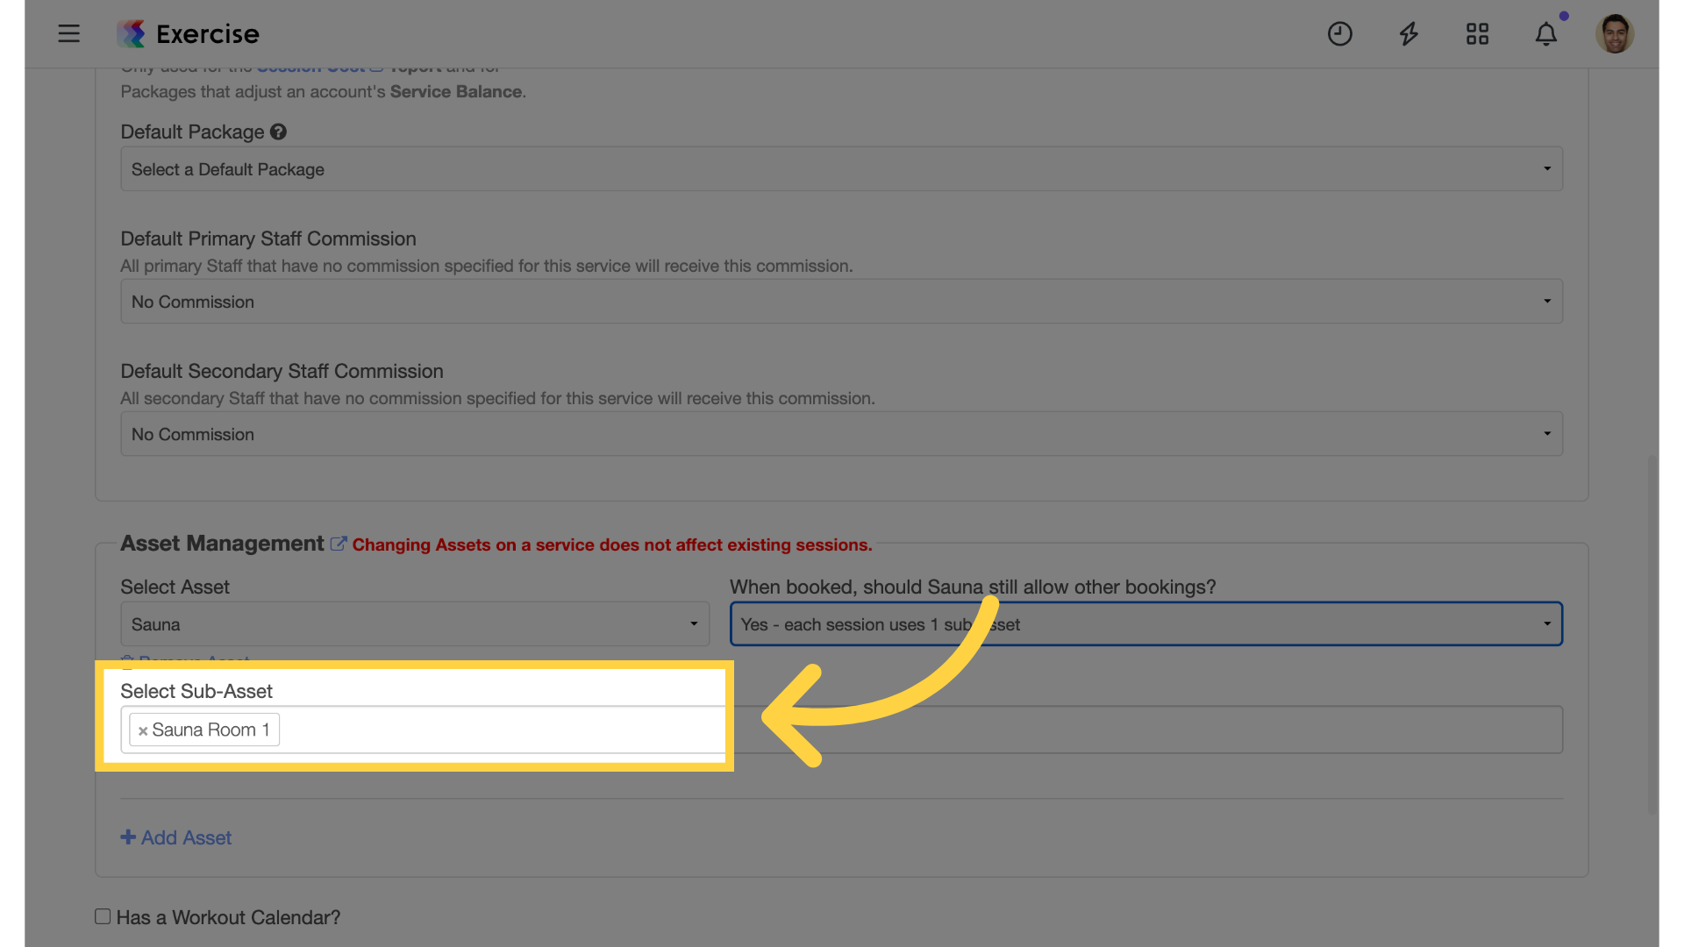The width and height of the screenshot is (1684, 947).
Task: Open the Asset Management external link icon
Action: (x=338, y=544)
